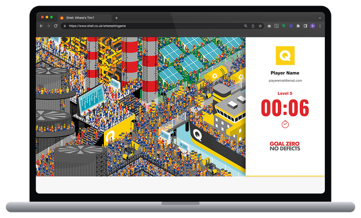
Task: Click the zoom magnifier icon in address bar
Action: pyautogui.click(x=246, y=26)
